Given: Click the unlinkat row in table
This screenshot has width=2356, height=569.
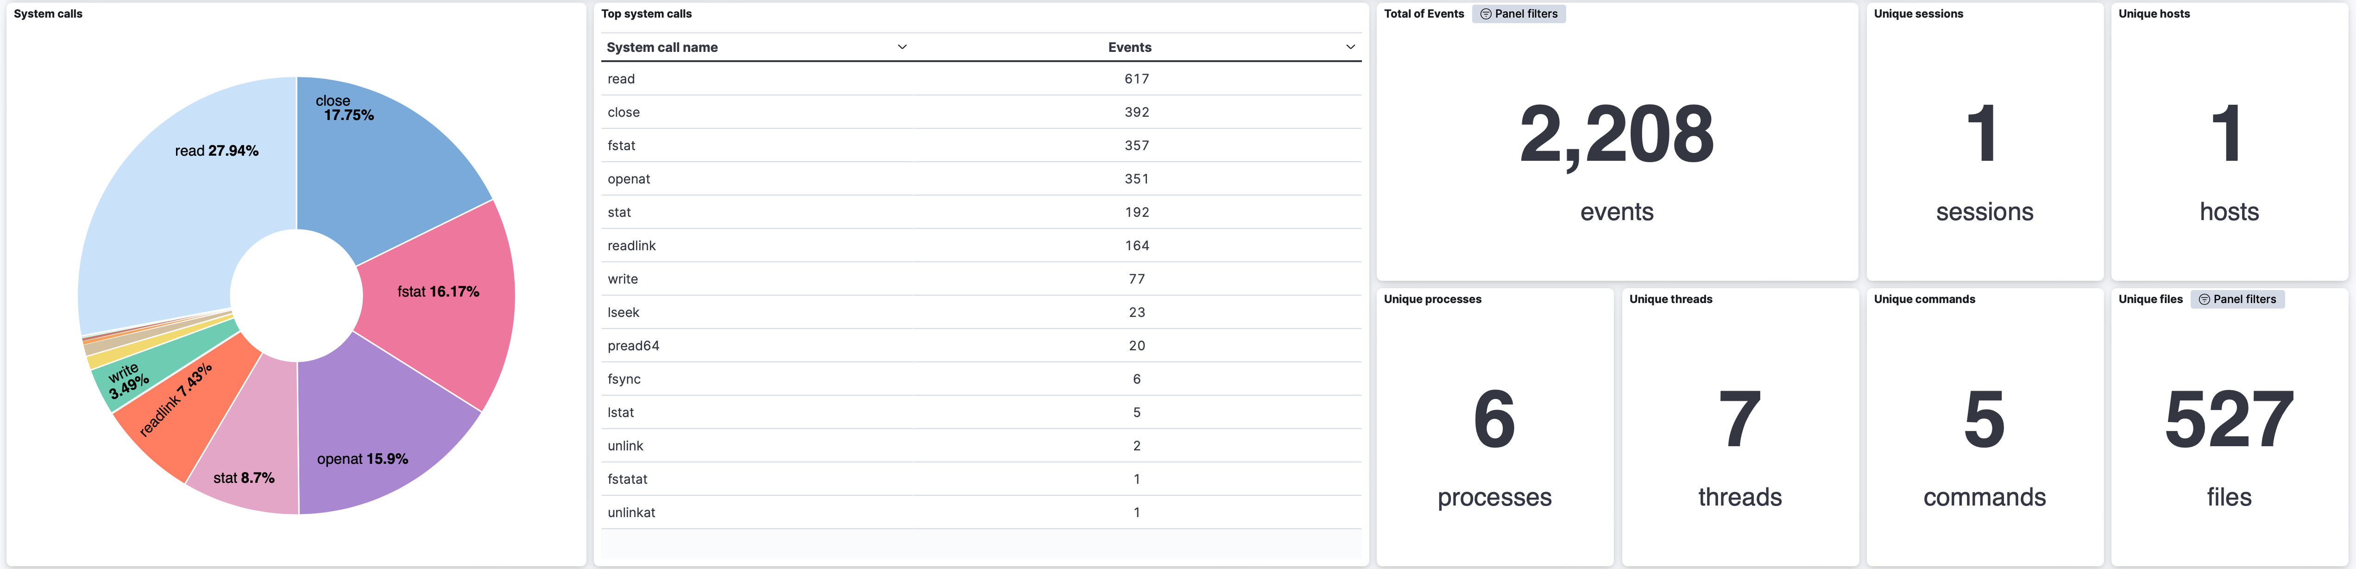Looking at the screenshot, I should [x=982, y=512].
